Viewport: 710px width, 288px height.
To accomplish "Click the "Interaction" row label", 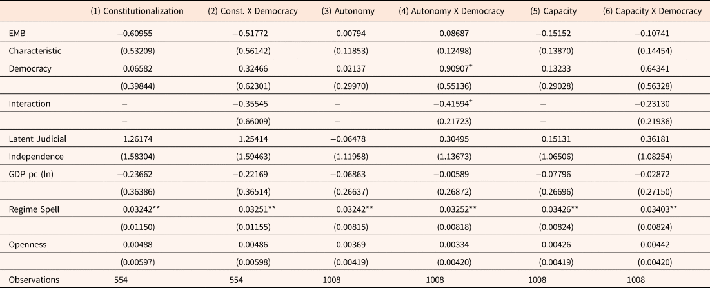I will (x=30, y=103).
